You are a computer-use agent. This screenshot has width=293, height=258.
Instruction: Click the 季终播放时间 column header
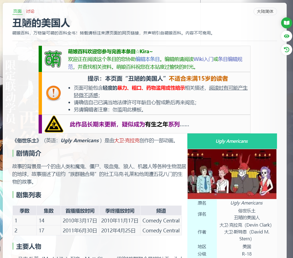tap(119, 211)
